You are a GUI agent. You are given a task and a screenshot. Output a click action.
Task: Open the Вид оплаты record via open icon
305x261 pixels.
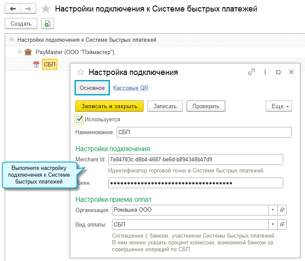coord(282,224)
